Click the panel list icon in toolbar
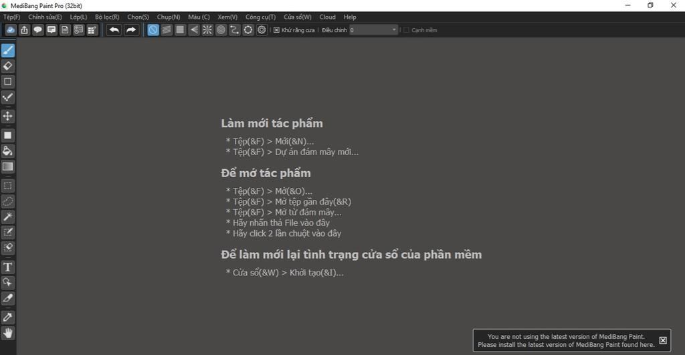This screenshot has width=685, height=355. pyautogui.click(x=78, y=29)
